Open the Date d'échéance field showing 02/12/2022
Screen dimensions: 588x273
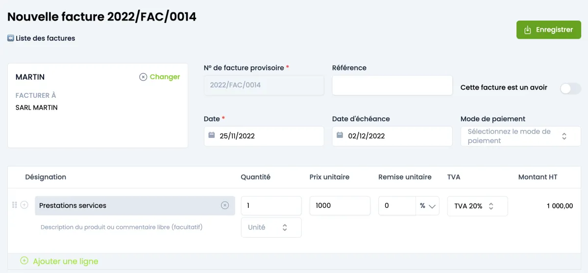392,136
